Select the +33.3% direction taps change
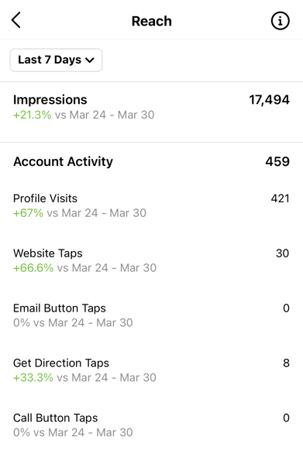 pos(33,377)
